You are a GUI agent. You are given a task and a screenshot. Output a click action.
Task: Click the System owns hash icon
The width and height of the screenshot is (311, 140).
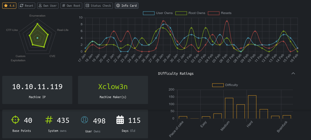pyautogui.click(x=49, y=120)
